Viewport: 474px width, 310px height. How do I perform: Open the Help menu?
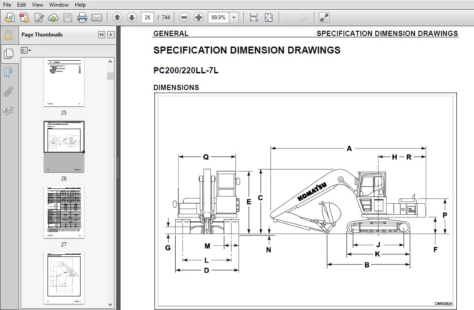coord(80,4)
